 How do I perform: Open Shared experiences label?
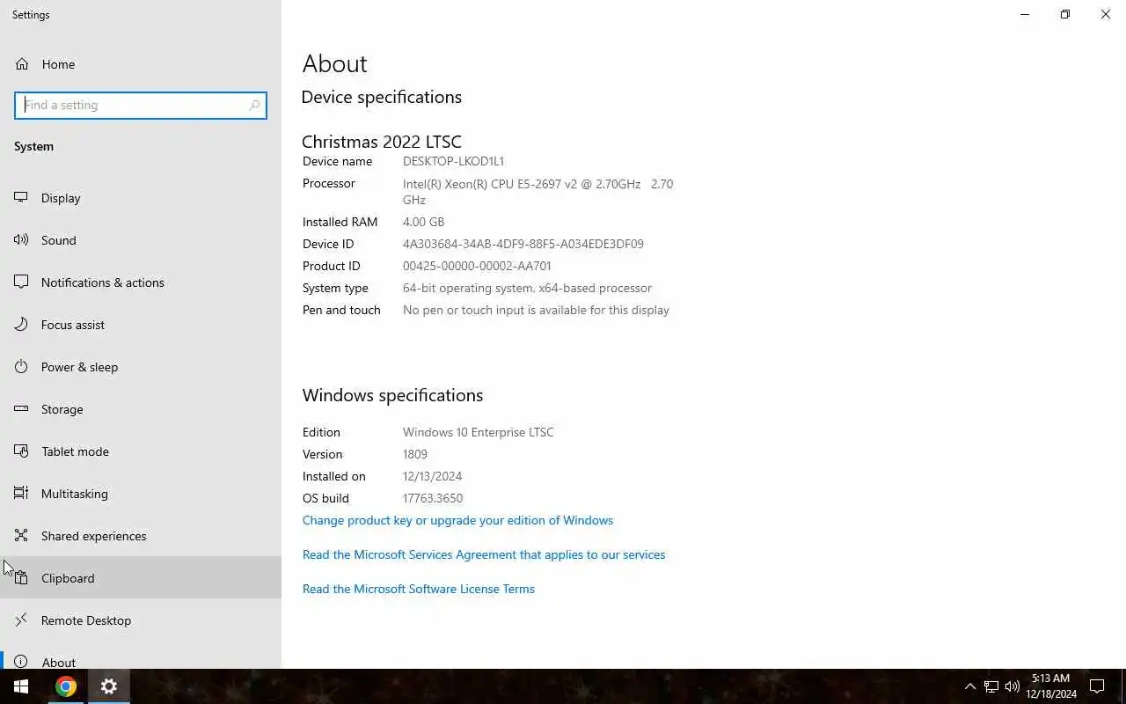(x=94, y=536)
